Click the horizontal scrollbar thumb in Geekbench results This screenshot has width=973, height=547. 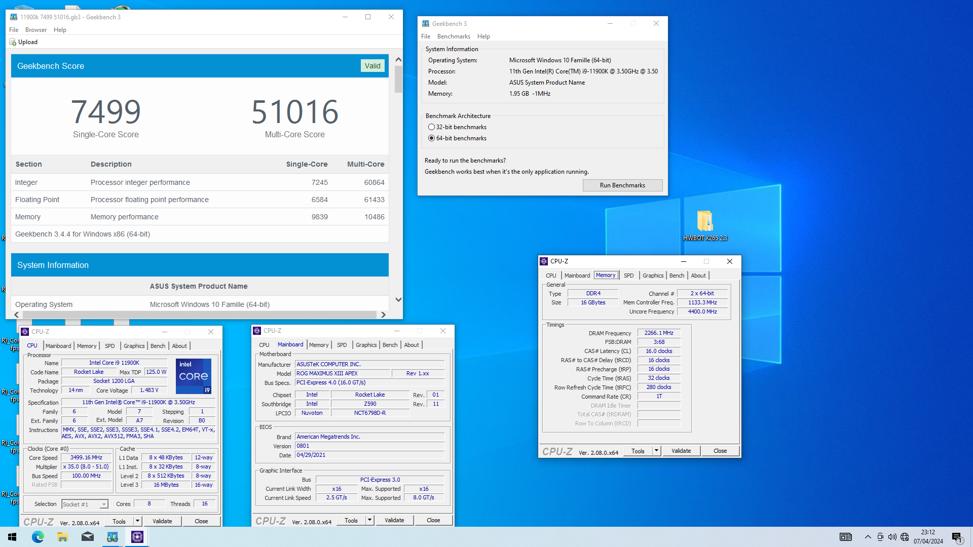(200, 315)
